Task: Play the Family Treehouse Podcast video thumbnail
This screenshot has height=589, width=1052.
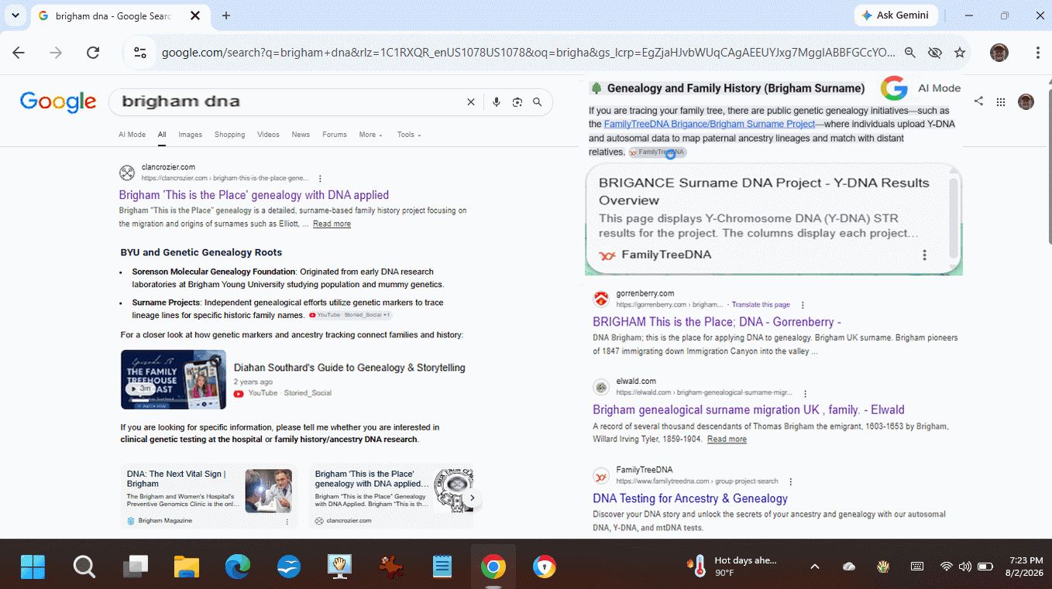Action: click(174, 379)
